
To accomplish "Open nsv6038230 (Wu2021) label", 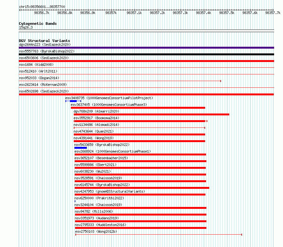I will pyautogui.click(x=93, y=171).
